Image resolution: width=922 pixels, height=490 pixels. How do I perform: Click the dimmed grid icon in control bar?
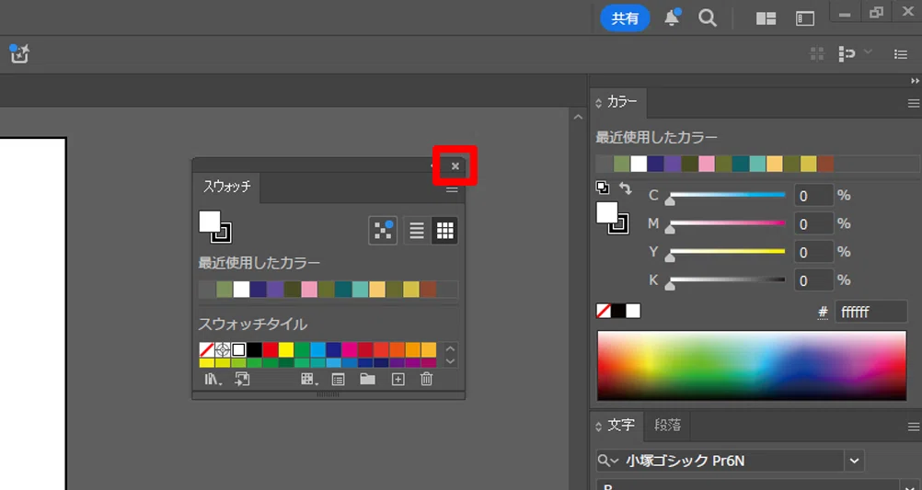click(817, 54)
